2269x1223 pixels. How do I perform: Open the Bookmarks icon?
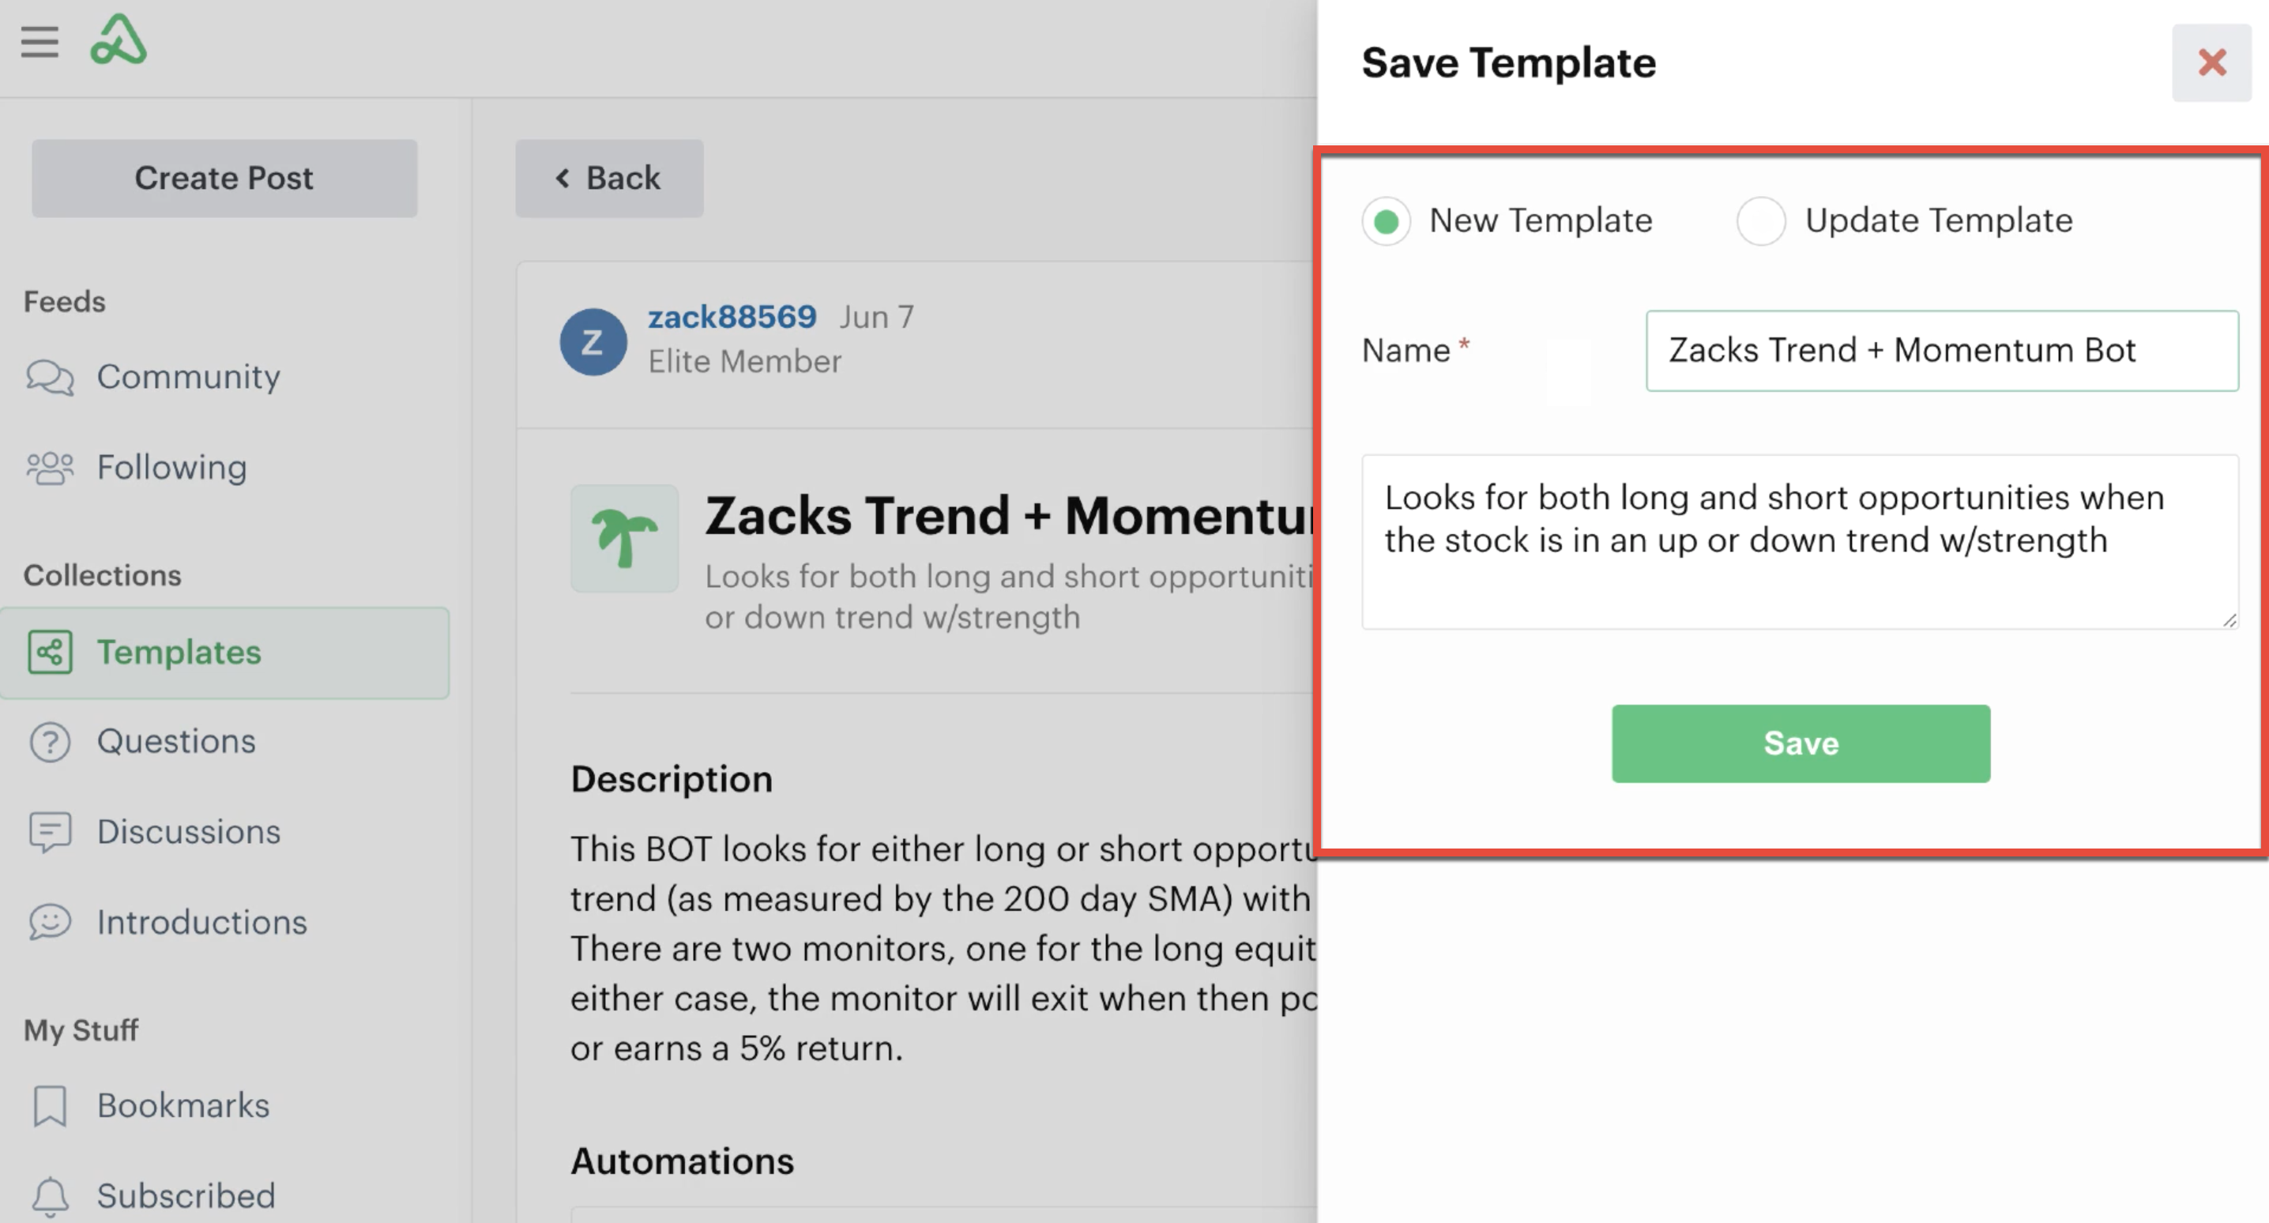tap(49, 1106)
